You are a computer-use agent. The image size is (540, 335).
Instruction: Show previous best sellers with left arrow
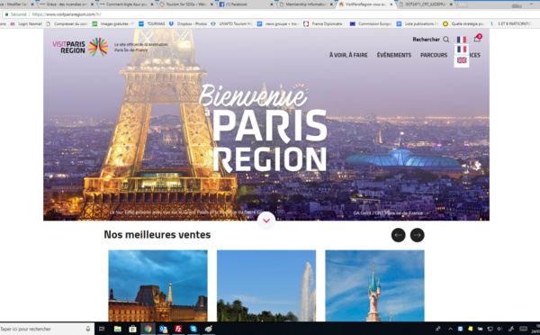click(398, 235)
